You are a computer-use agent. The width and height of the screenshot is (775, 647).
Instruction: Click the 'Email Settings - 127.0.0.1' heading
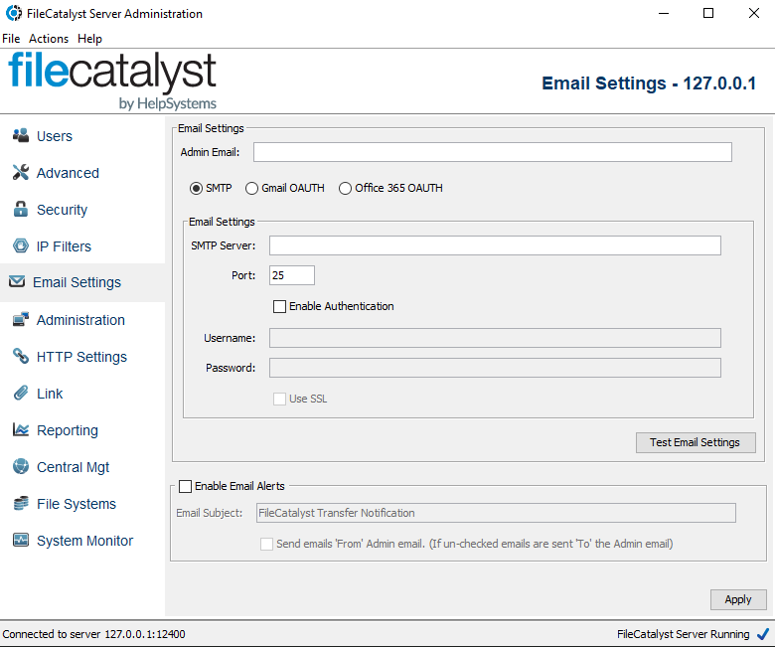[x=649, y=83]
